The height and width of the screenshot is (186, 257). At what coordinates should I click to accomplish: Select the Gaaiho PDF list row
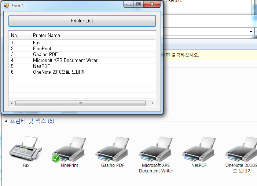82,54
